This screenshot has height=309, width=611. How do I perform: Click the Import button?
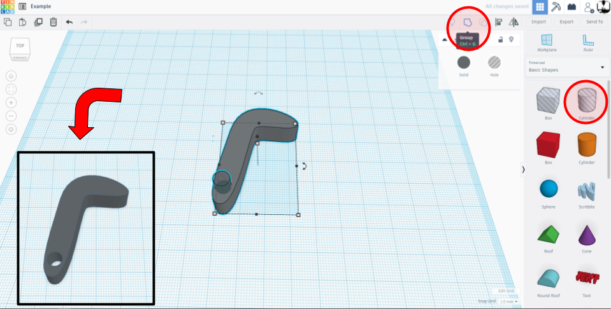click(x=538, y=22)
